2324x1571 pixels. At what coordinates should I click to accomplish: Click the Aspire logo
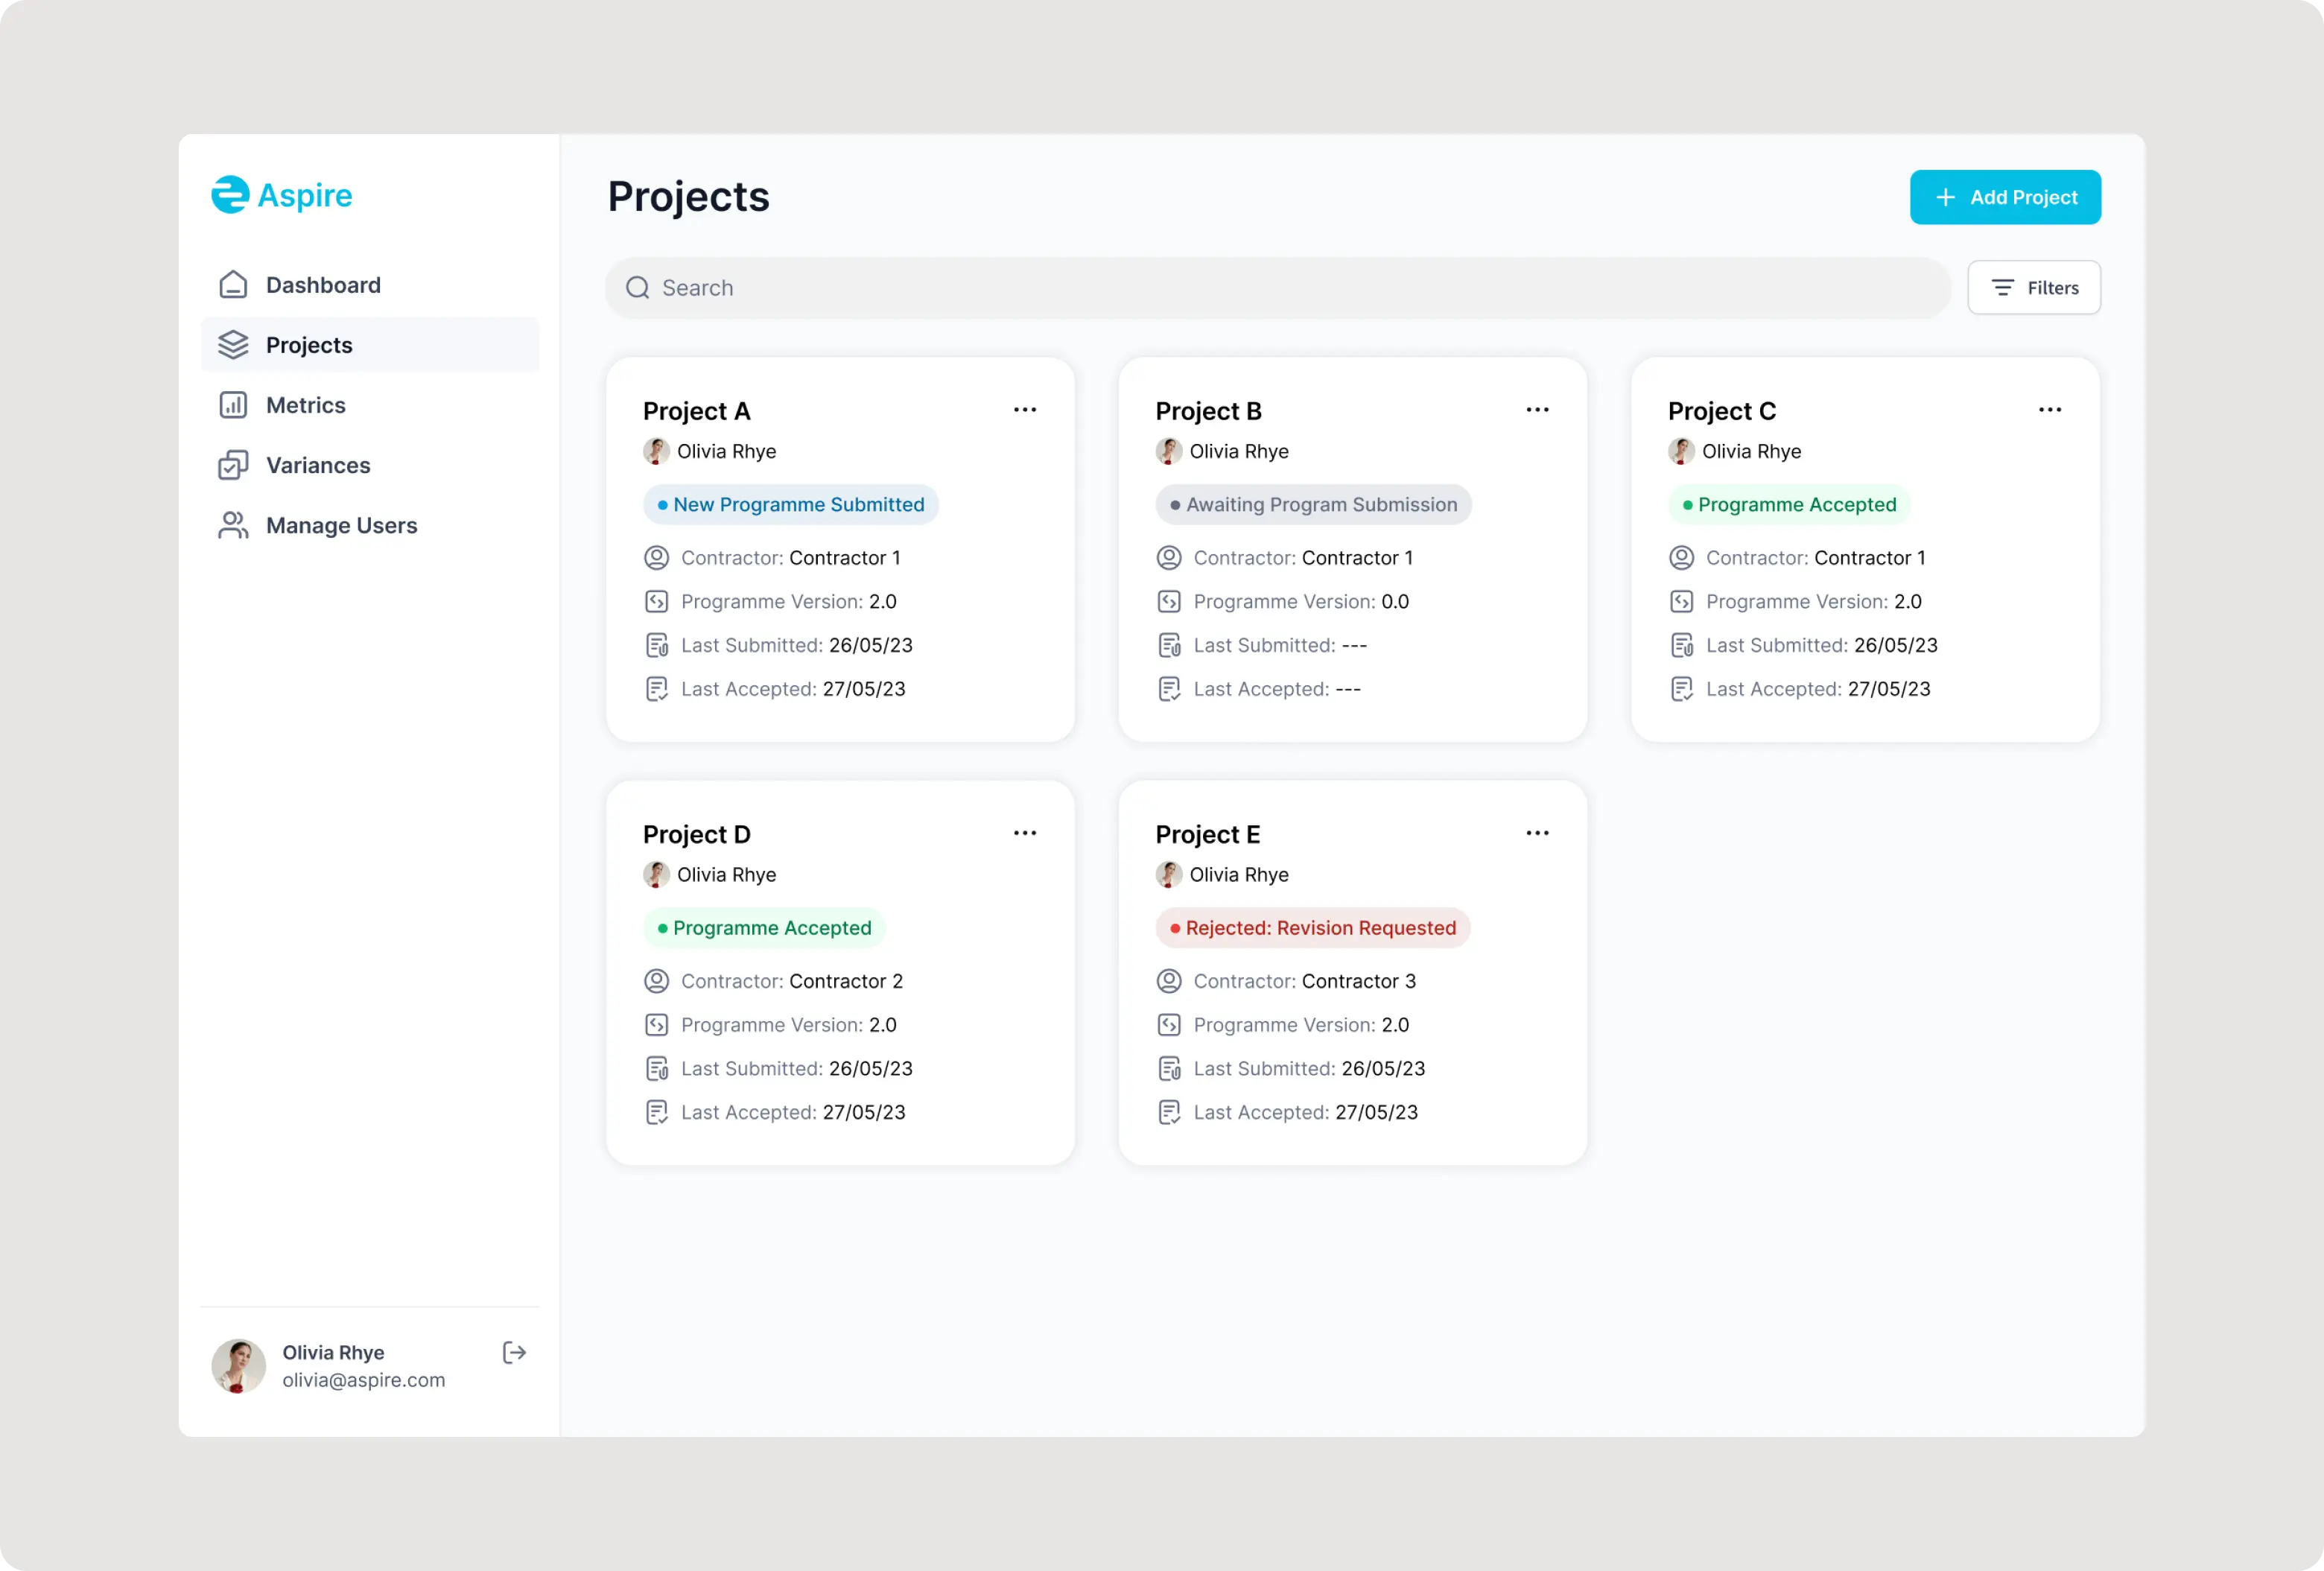pyautogui.click(x=282, y=195)
